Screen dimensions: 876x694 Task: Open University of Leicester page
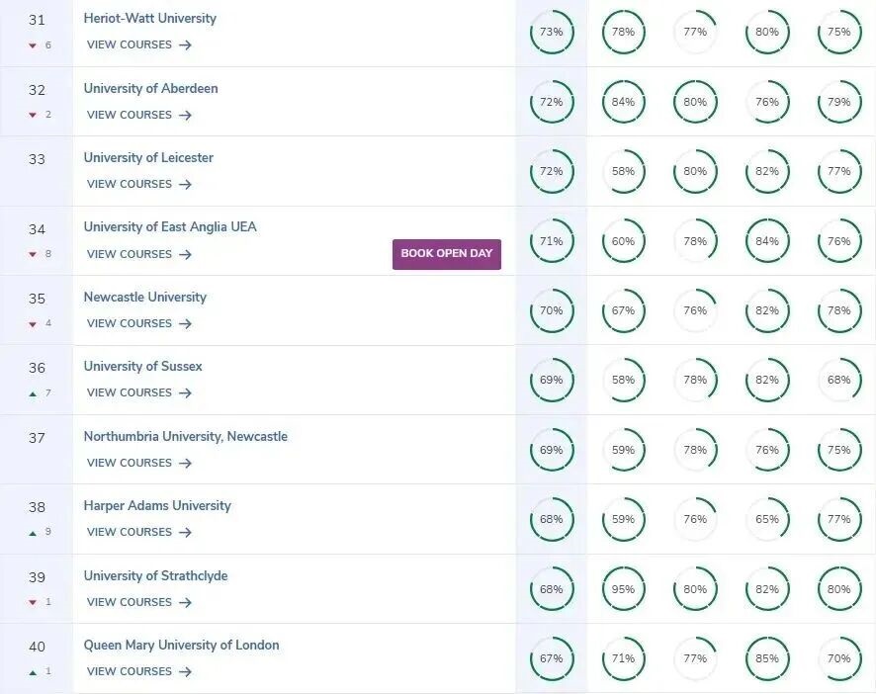click(148, 157)
